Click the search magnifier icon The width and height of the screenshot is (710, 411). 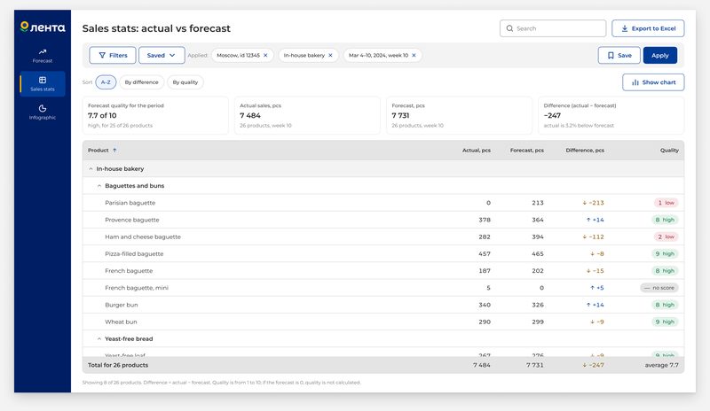[509, 28]
